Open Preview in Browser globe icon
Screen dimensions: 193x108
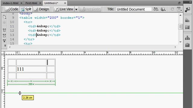163,9
